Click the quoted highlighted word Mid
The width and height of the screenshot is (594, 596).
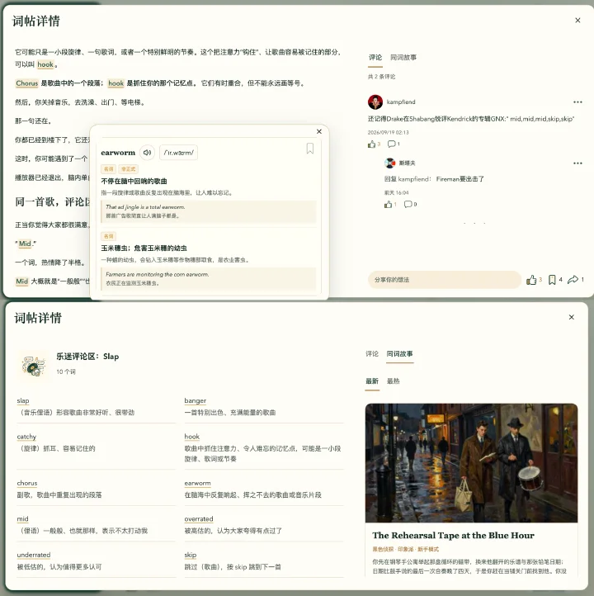[x=25, y=244]
